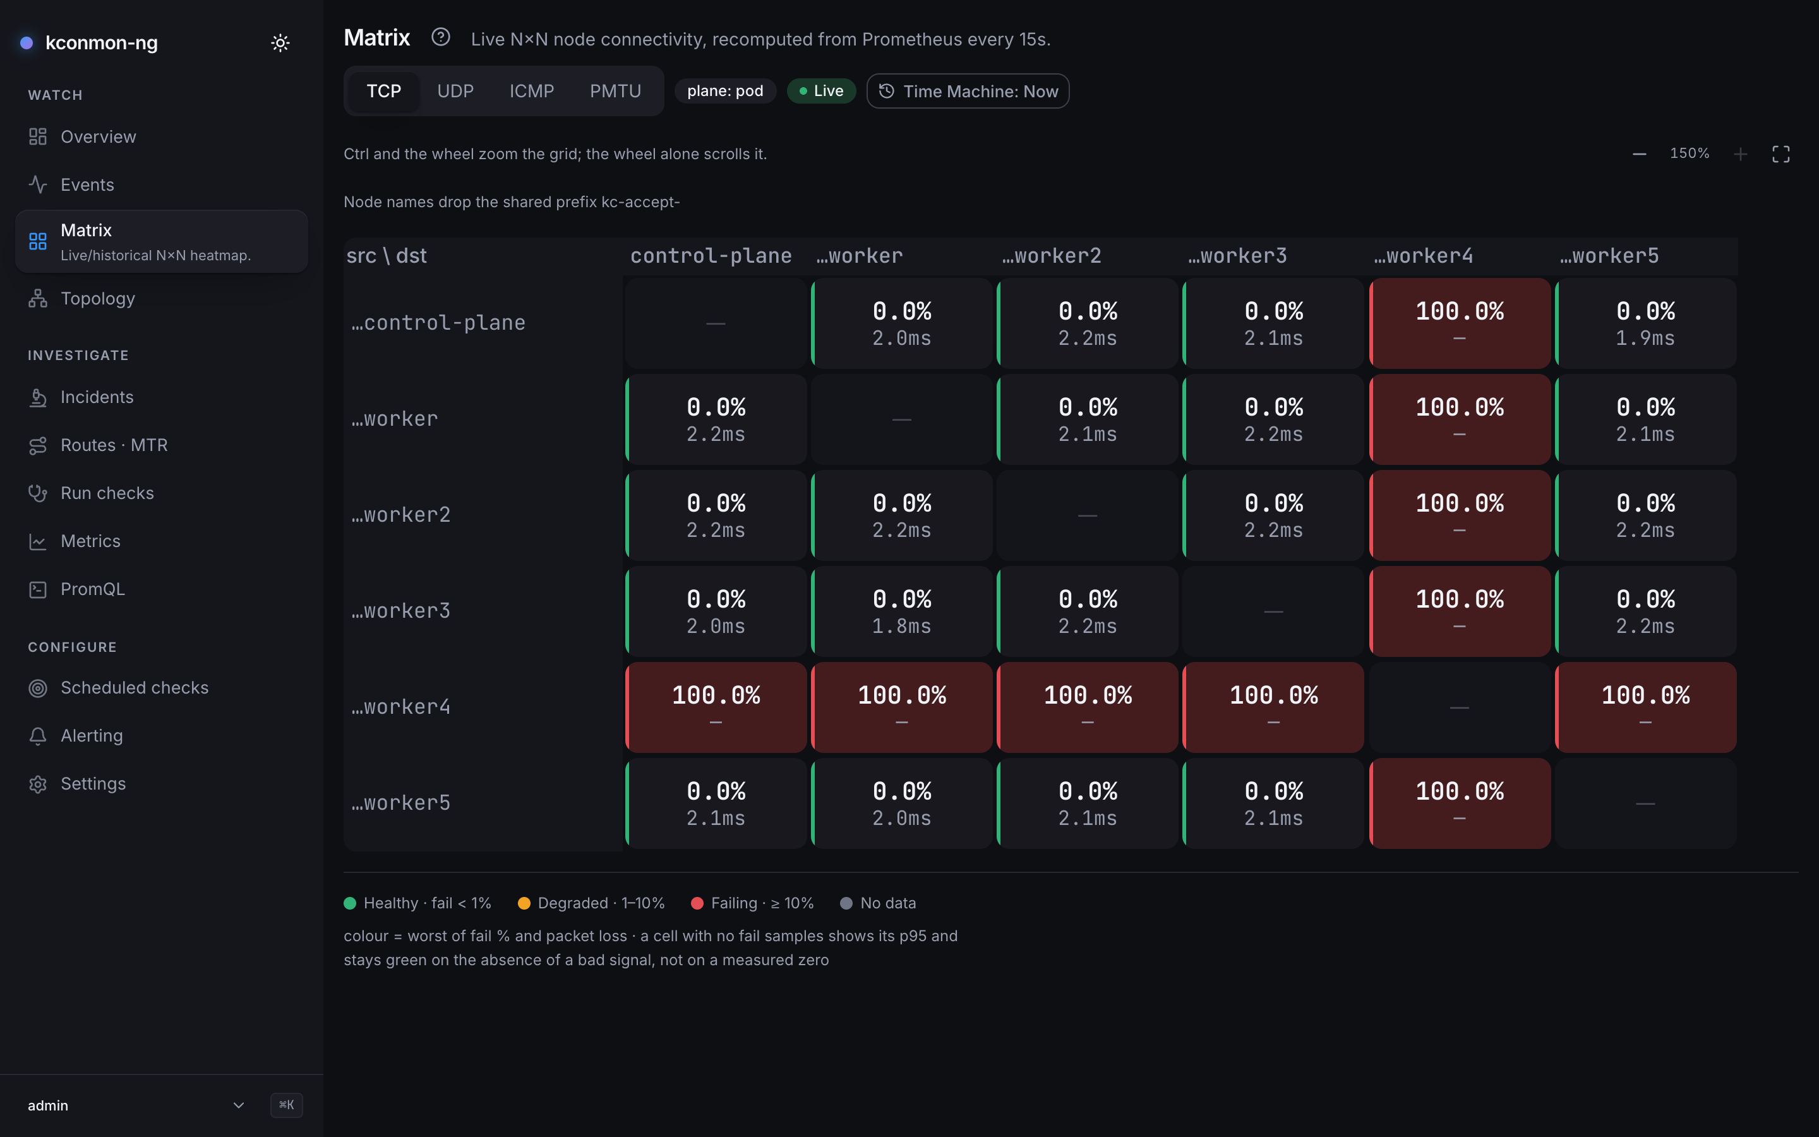Open the command palette ⌘K button

(x=286, y=1105)
